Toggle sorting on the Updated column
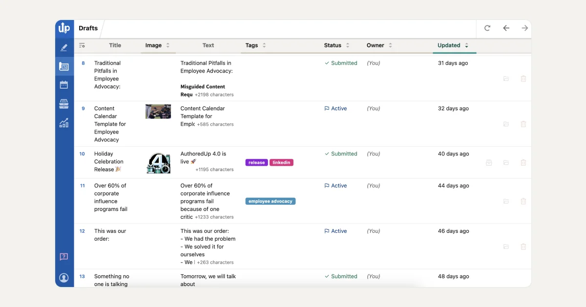 [467, 45]
